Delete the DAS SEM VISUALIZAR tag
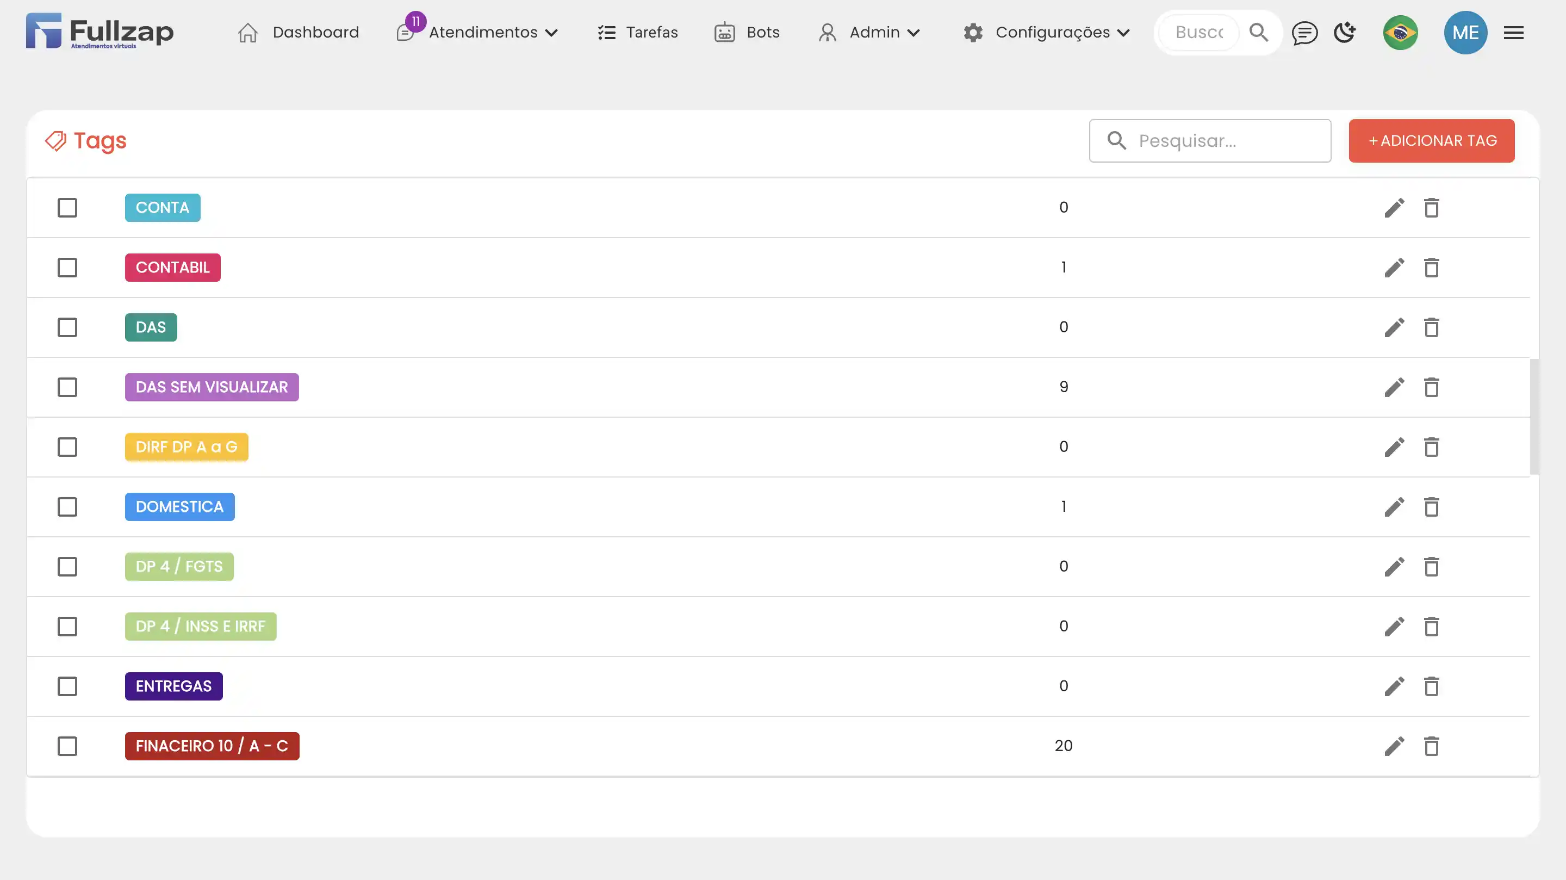Screen dimensions: 1566x880 point(1431,387)
